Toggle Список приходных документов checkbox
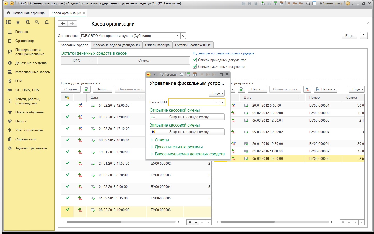 [x=195, y=60]
